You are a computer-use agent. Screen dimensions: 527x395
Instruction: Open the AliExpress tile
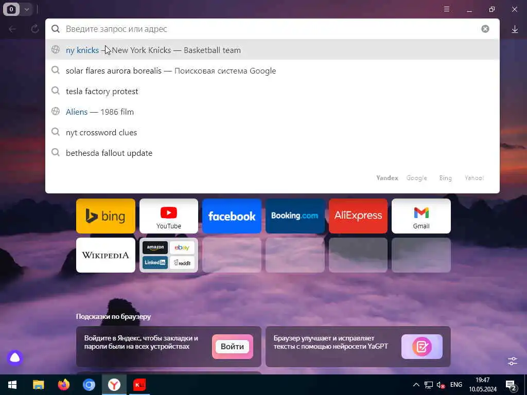tap(358, 216)
